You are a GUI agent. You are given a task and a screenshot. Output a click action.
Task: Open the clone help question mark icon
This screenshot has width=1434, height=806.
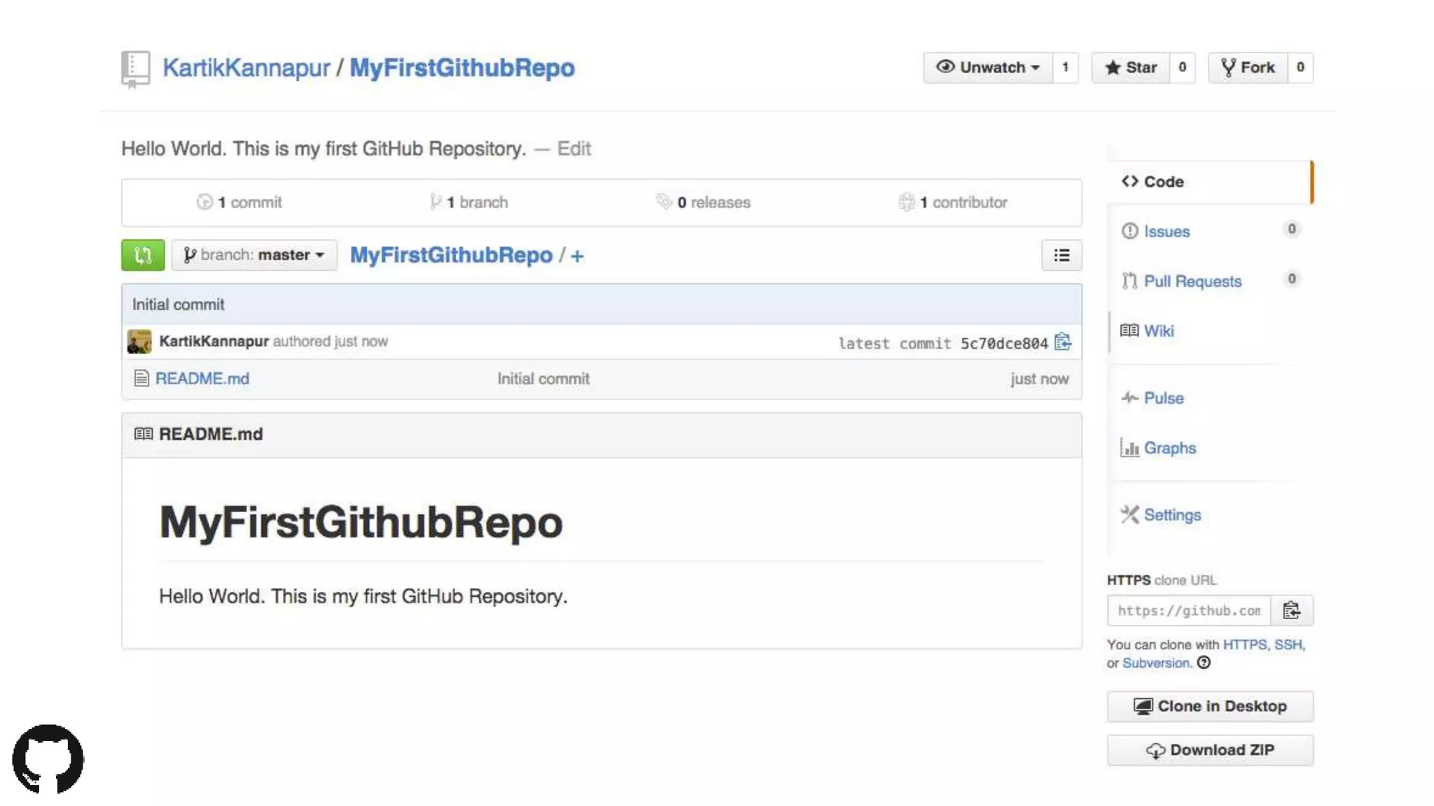coord(1204,663)
